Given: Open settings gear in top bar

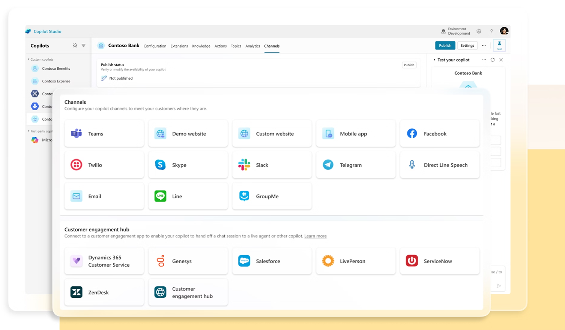Looking at the screenshot, I should click(479, 31).
